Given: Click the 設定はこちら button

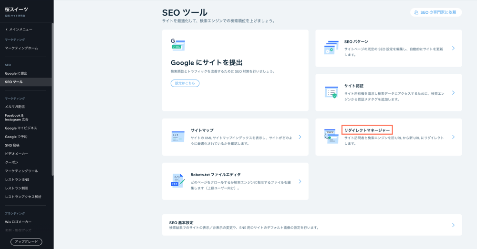Looking at the screenshot, I should coord(185,83).
